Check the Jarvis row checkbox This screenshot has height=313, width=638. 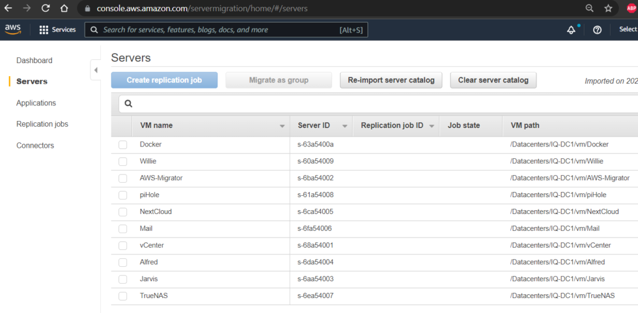click(x=123, y=279)
